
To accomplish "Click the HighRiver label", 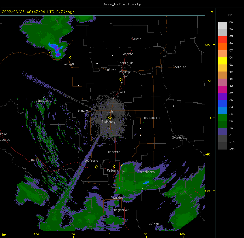I will click(122, 210).
